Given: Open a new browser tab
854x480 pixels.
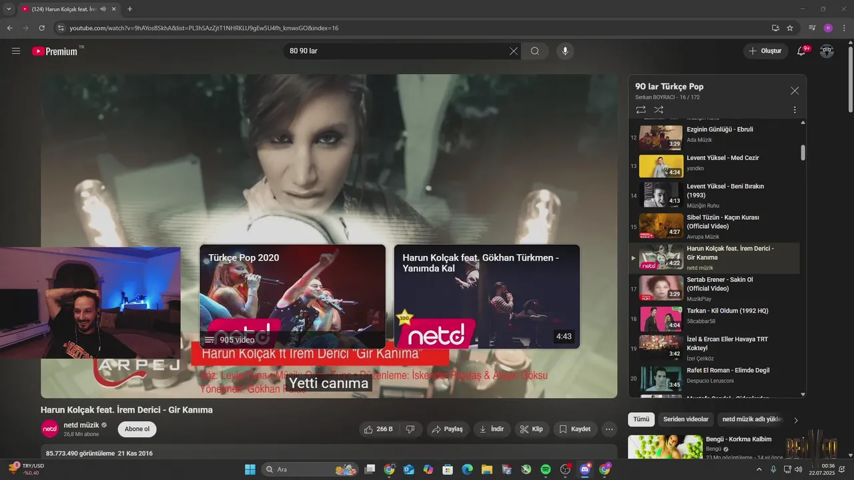Looking at the screenshot, I should click(x=129, y=9).
